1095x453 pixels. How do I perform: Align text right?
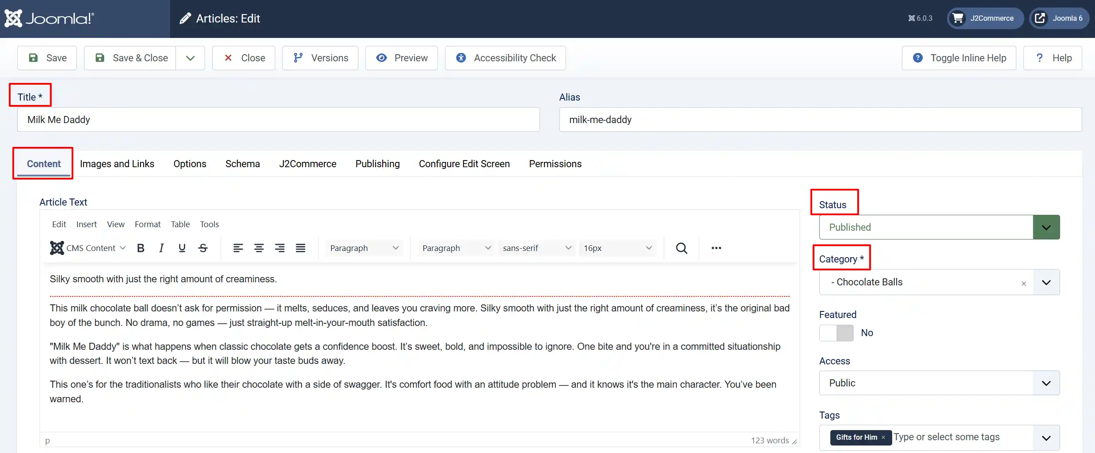click(280, 248)
